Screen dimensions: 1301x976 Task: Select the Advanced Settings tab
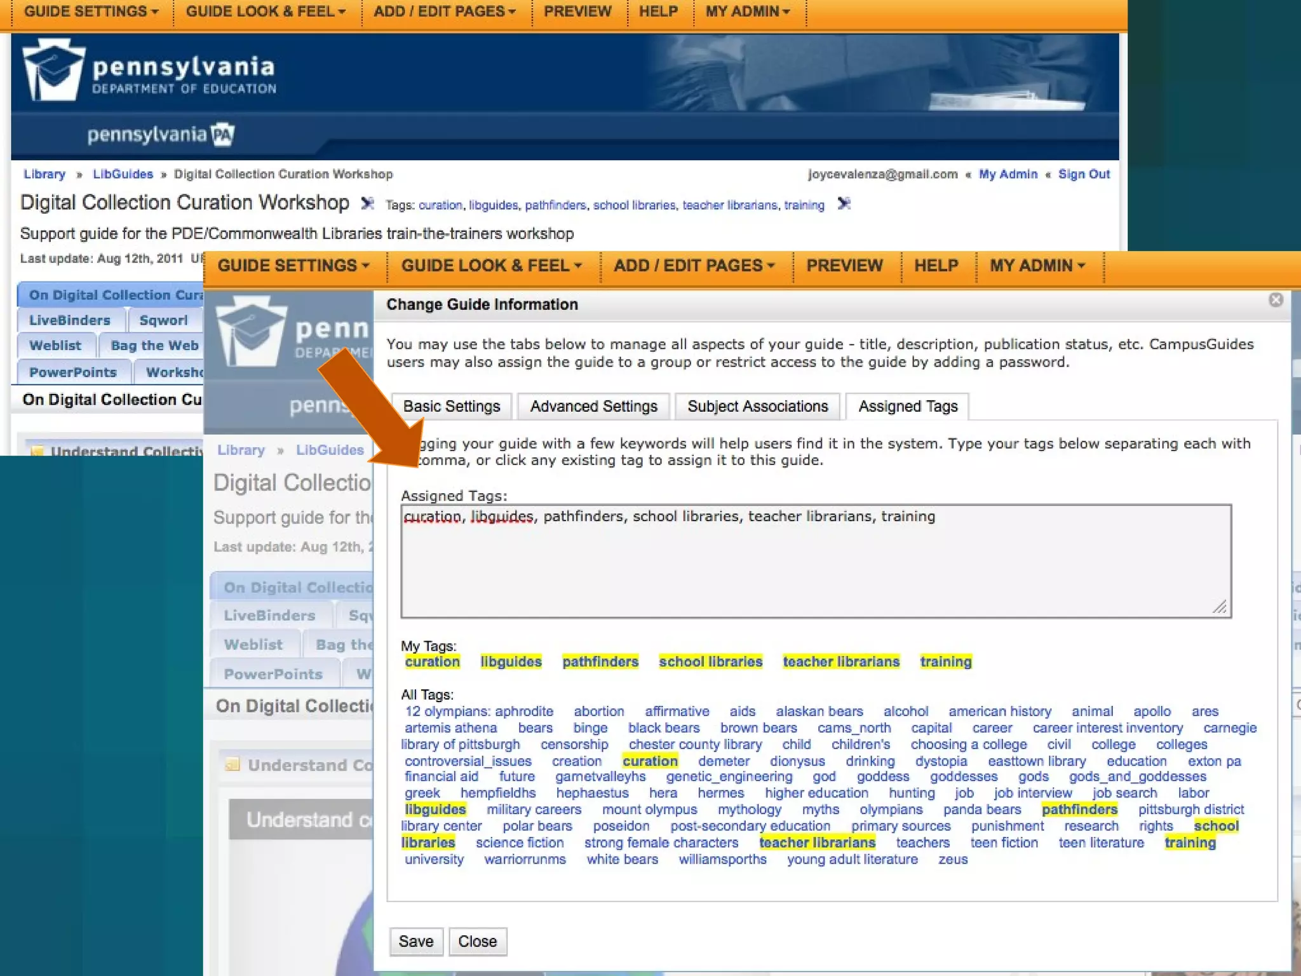pos(593,407)
